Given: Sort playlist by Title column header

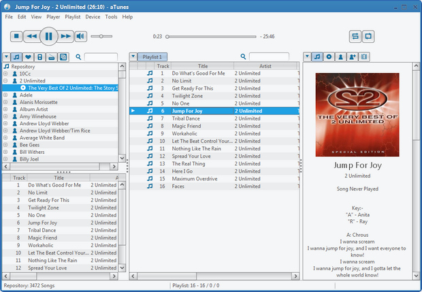Looking at the screenshot, I should [x=203, y=66].
